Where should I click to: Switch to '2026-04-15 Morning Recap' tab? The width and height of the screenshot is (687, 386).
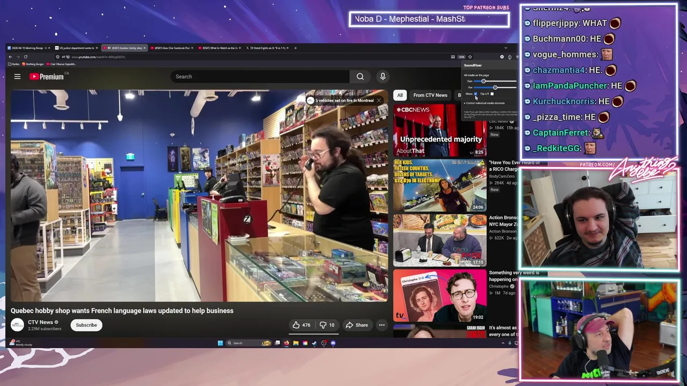click(x=28, y=48)
